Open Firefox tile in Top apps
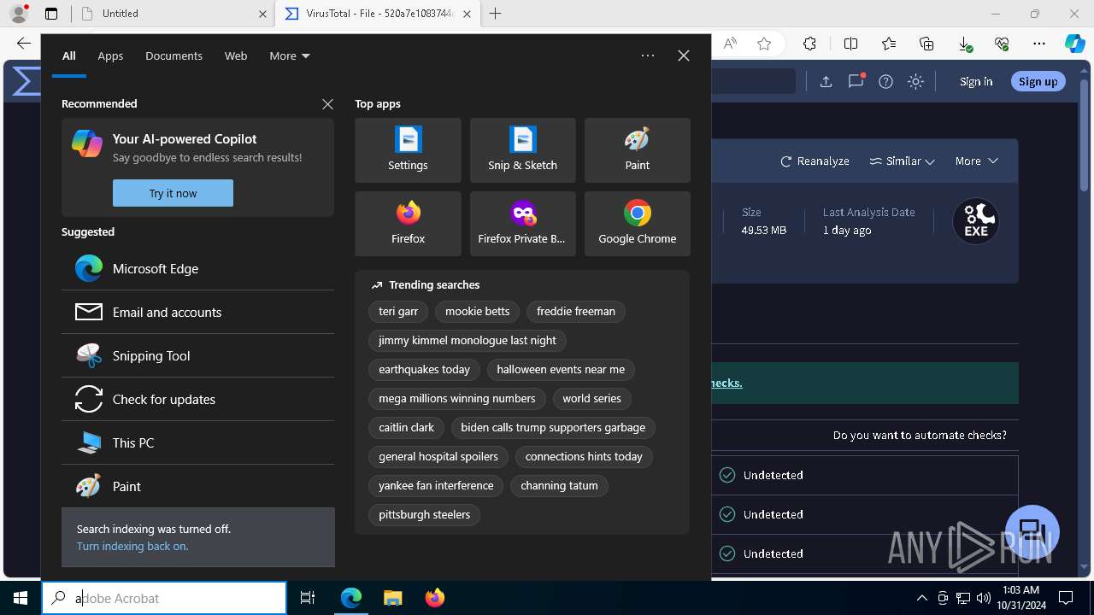The image size is (1094, 615). [x=408, y=224]
